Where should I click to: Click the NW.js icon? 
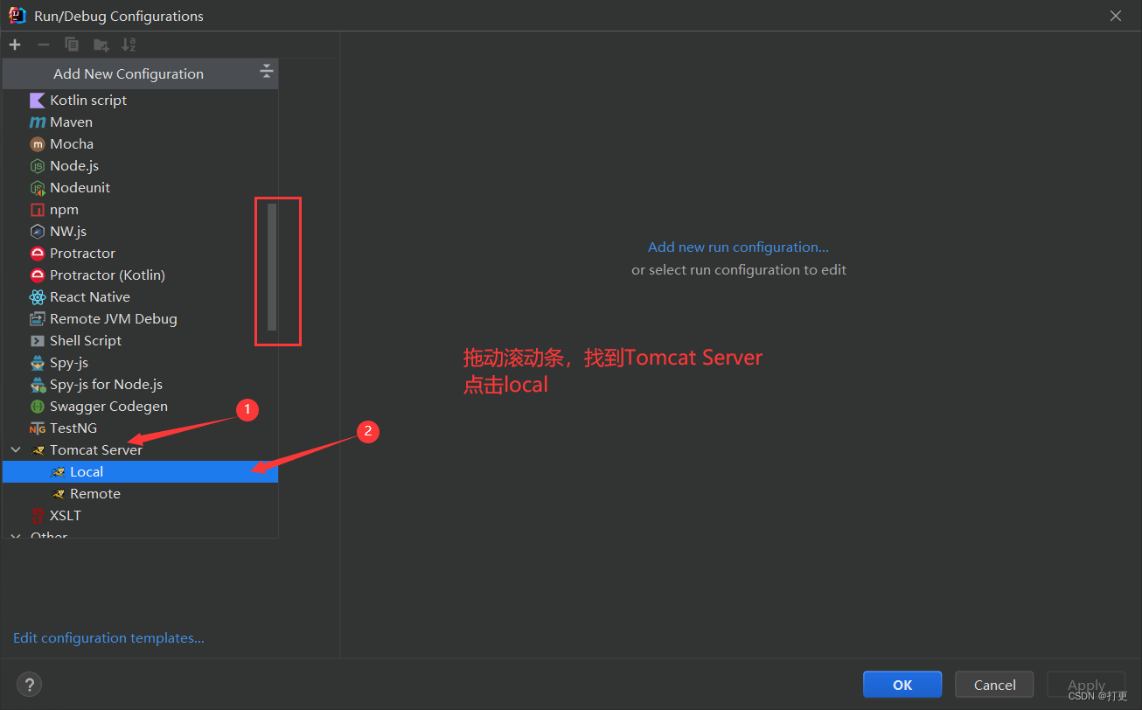pyautogui.click(x=37, y=232)
